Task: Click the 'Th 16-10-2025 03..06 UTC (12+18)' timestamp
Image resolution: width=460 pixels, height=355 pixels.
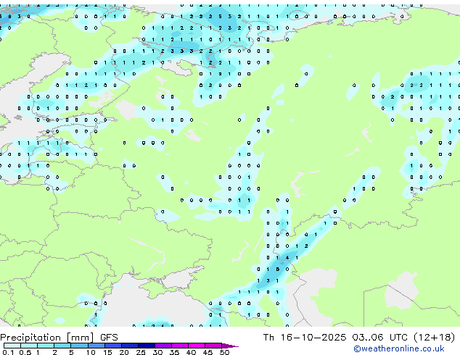Action: coord(359,338)
